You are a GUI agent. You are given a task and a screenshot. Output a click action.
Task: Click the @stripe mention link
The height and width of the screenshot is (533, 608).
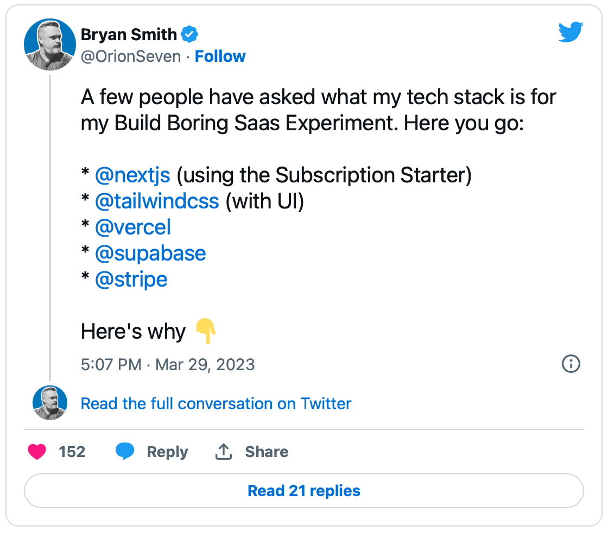(x=131, y=280)
